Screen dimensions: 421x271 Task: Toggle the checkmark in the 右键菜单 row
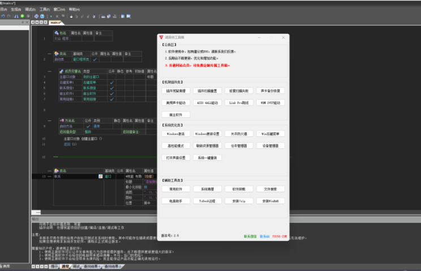click(x=112, y=83)
